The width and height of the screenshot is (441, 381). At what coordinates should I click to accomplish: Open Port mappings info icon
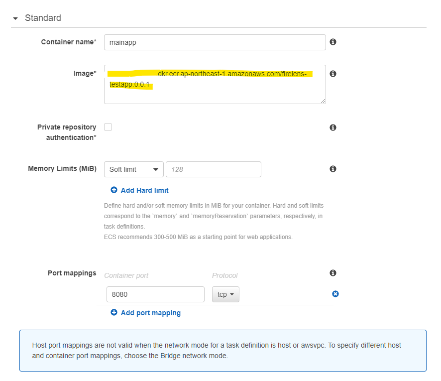333,273
